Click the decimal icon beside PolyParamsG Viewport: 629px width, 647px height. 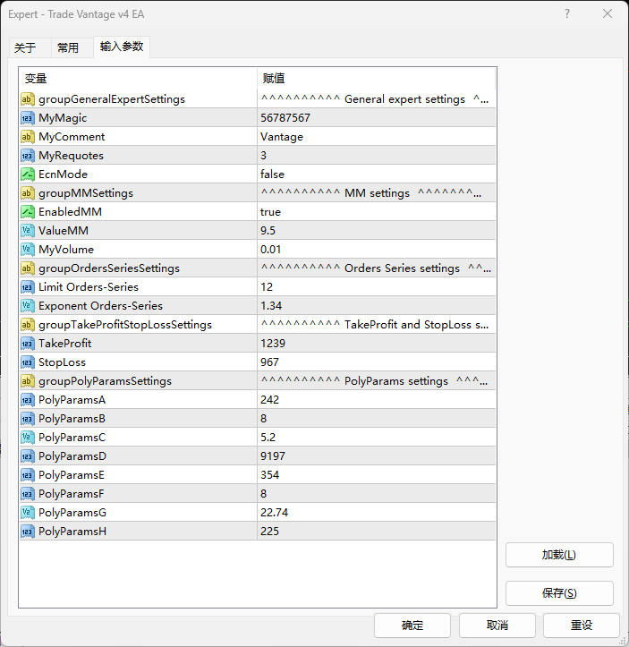pyautogui.click(x=28, y=513)
